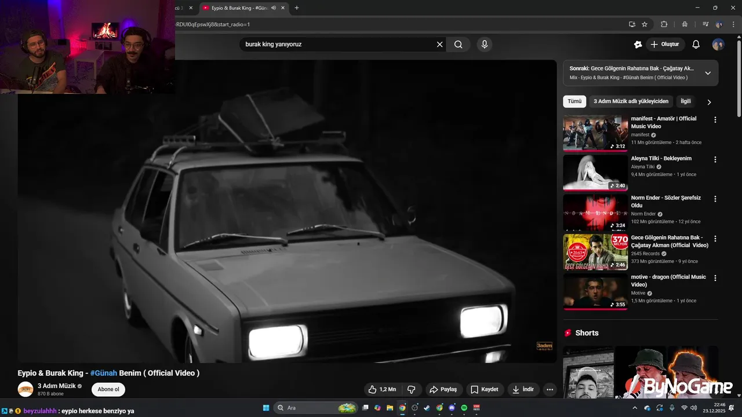742x417 pixels.
Task: Click the Windows Start button
Action: (x=266, y=408)
